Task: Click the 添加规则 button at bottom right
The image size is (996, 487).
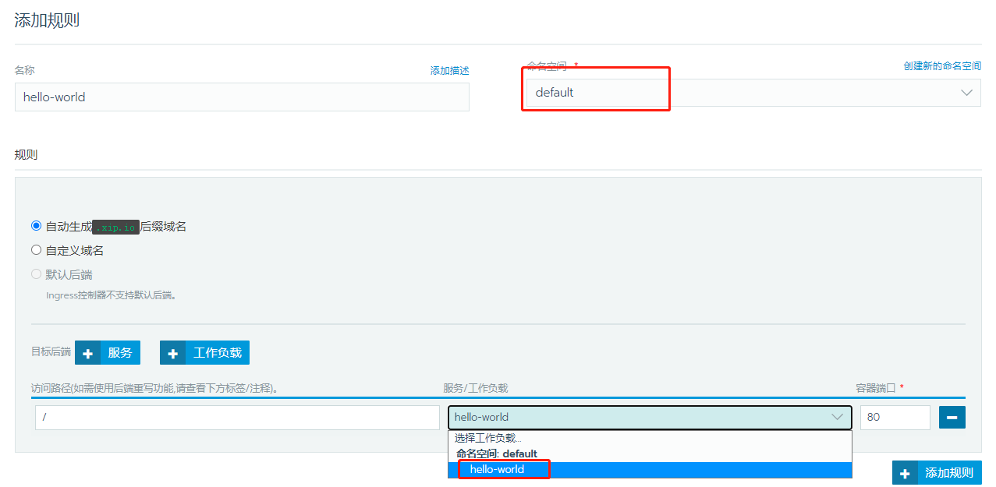Action: point(937,473)
